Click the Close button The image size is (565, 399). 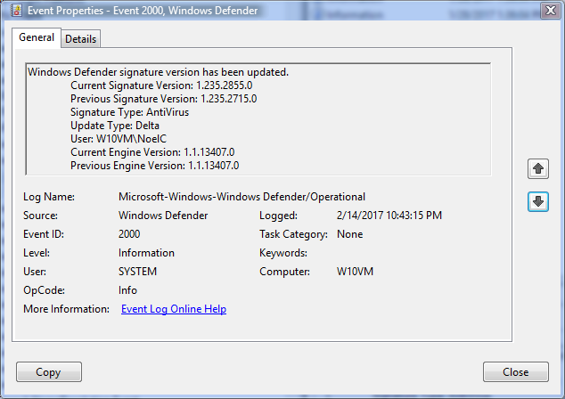pos(515,372)
